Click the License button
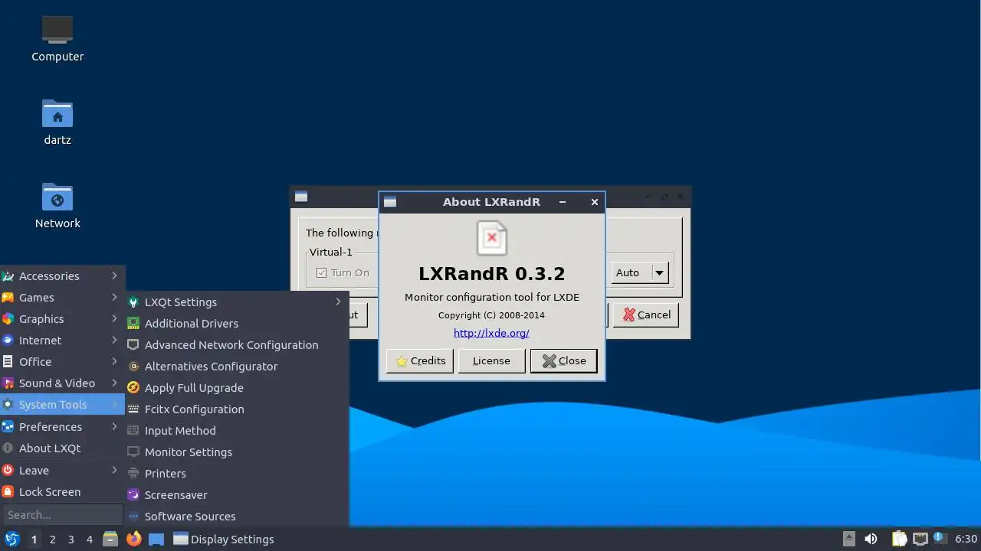The image size is (981, 551). pyautogui.click(x=491, y=360)
